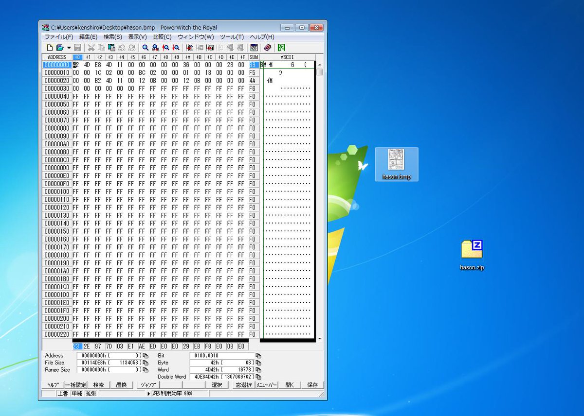584x416 pixels.
Task: Click the 置換 button
Action: [122, 385]
